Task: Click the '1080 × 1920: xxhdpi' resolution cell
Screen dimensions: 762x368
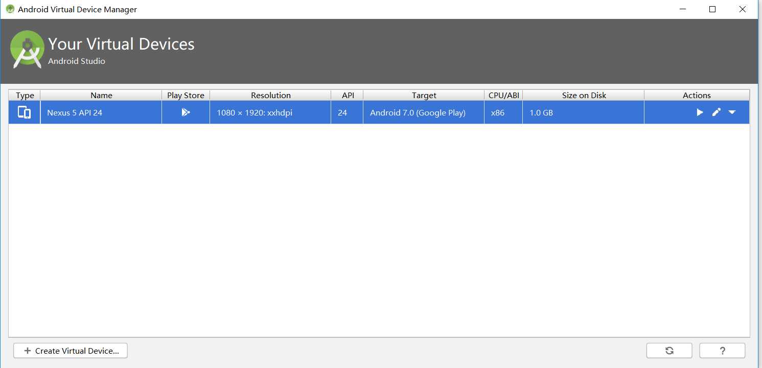Action: [270, 112]
